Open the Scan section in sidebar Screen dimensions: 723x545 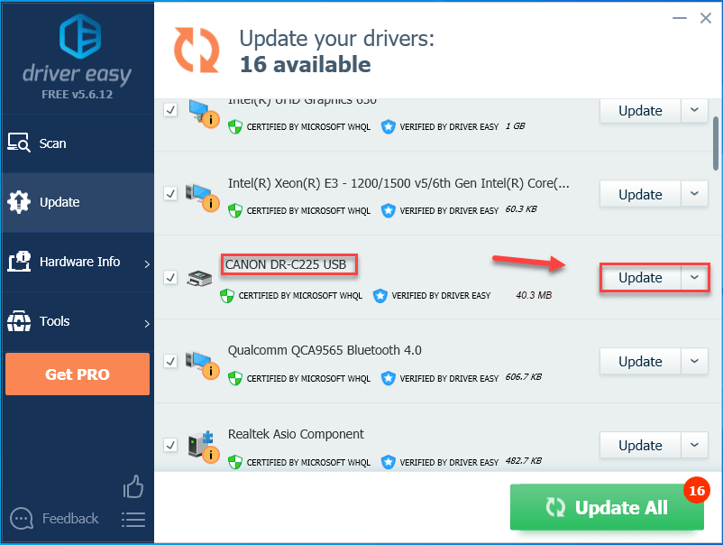(78, 143)
